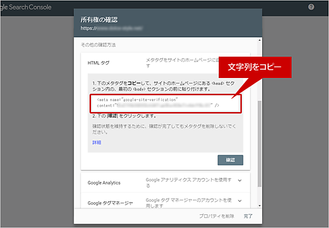Screen dimensions: 329x228
Task: Click inside the google-site-verification meta tag box
Action: click(x=159, y=103)
